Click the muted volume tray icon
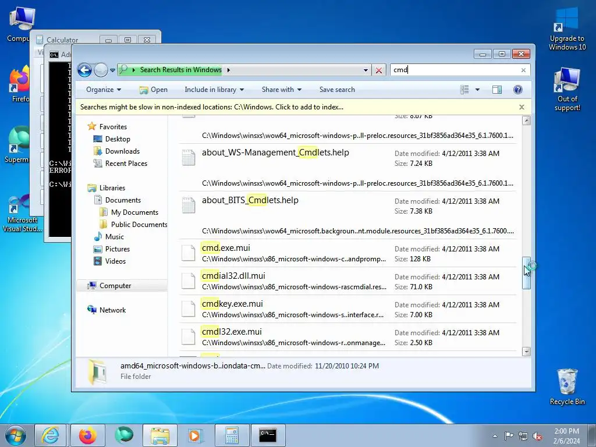Viewport: 596px width, 447px height. tap(537, 436)
